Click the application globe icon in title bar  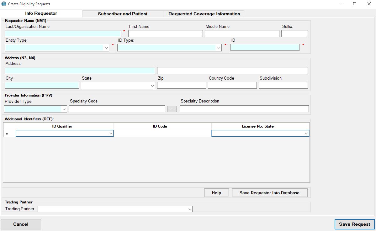(4, 4)
